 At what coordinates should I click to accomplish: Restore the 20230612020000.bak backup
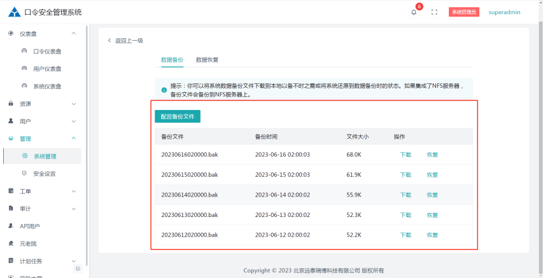tap(432, 235)
